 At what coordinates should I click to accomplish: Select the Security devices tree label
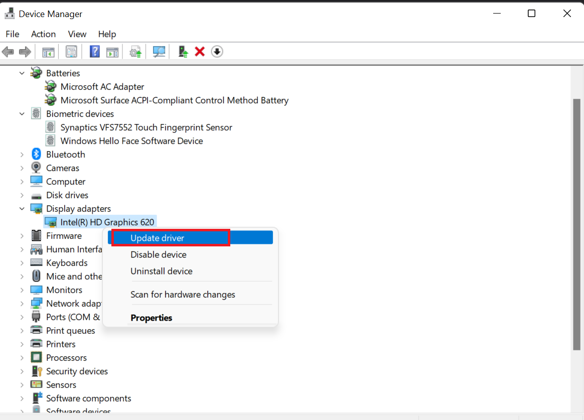(x=77, y=371)
